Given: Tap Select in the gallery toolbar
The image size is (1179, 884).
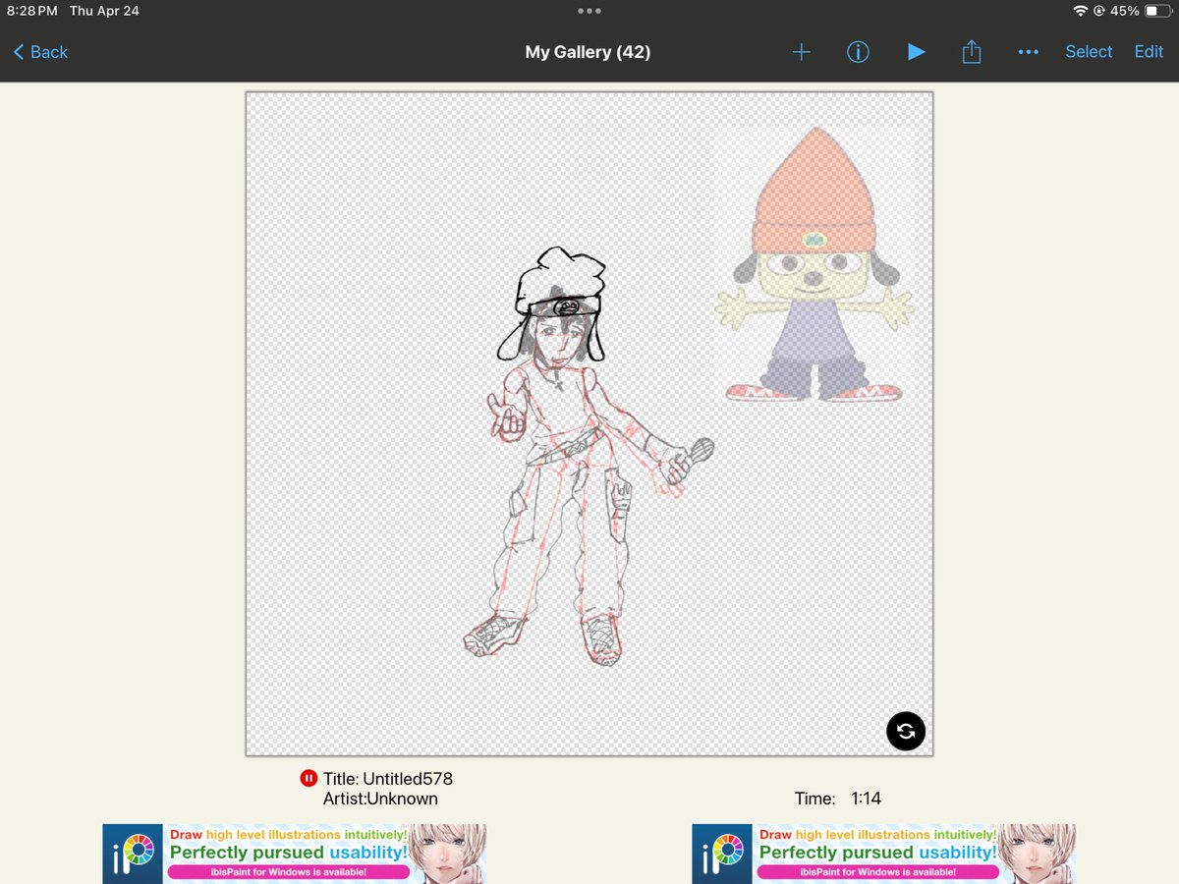Looking at the screenshot, I should (1089, 52).
